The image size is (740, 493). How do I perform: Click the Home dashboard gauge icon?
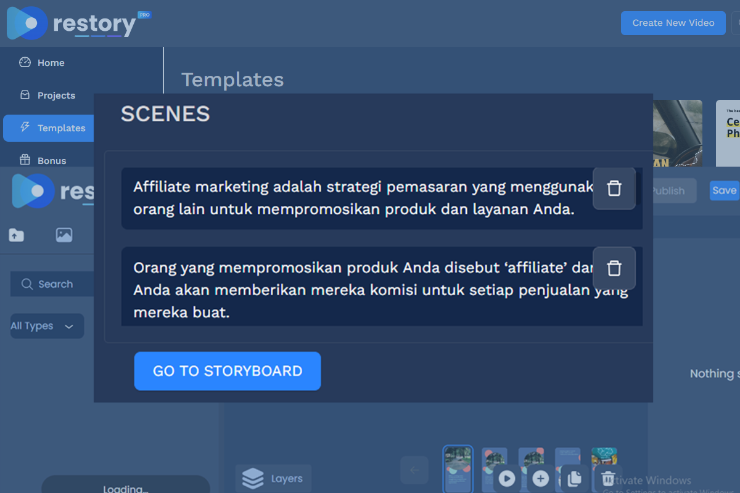(x=25, y=62)
